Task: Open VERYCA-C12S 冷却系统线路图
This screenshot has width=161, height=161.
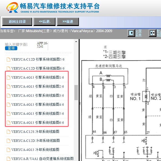Action: [x=35, y=132]
